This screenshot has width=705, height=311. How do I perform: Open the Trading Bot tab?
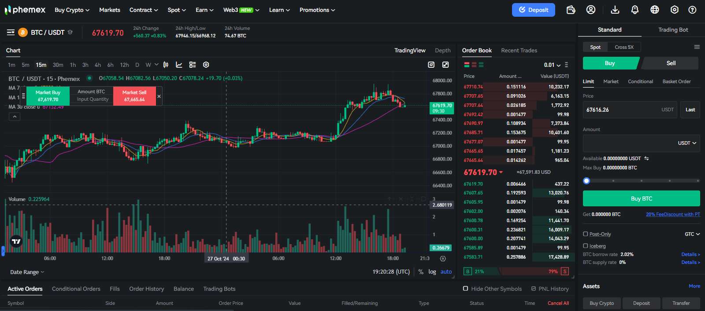coord(673,30)
